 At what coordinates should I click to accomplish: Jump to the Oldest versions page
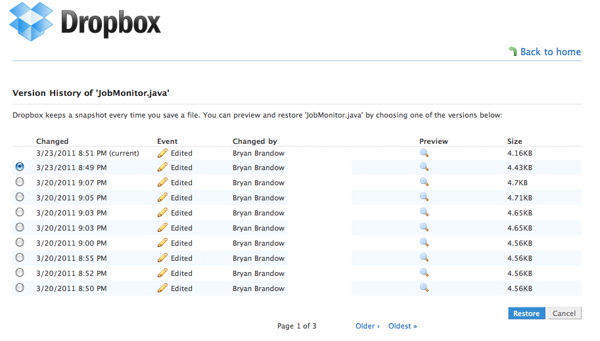pos(402,326)
